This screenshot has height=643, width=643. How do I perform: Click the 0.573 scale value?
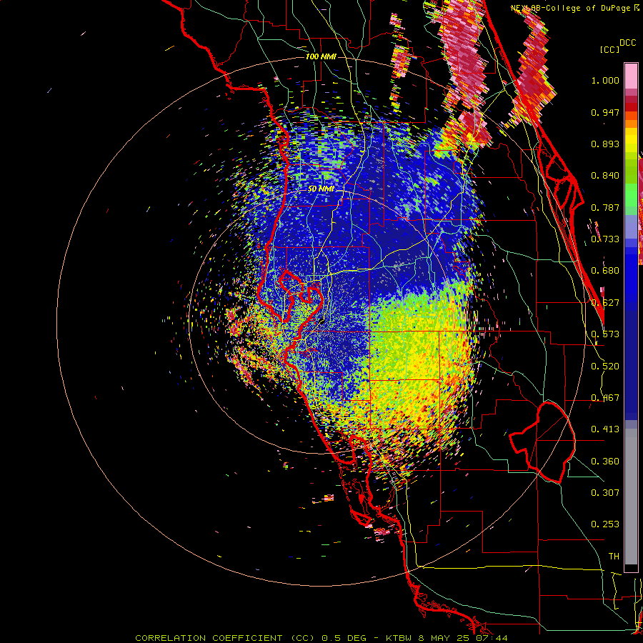(x=605, y=334)
